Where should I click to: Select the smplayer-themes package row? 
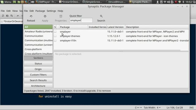coord(121,36)
